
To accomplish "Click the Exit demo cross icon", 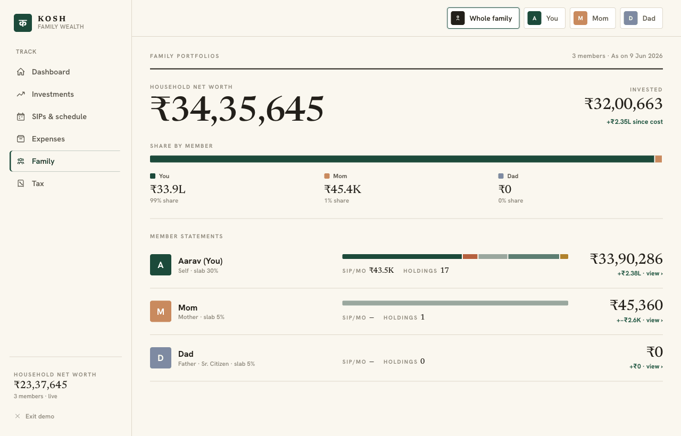I will 18,416.
